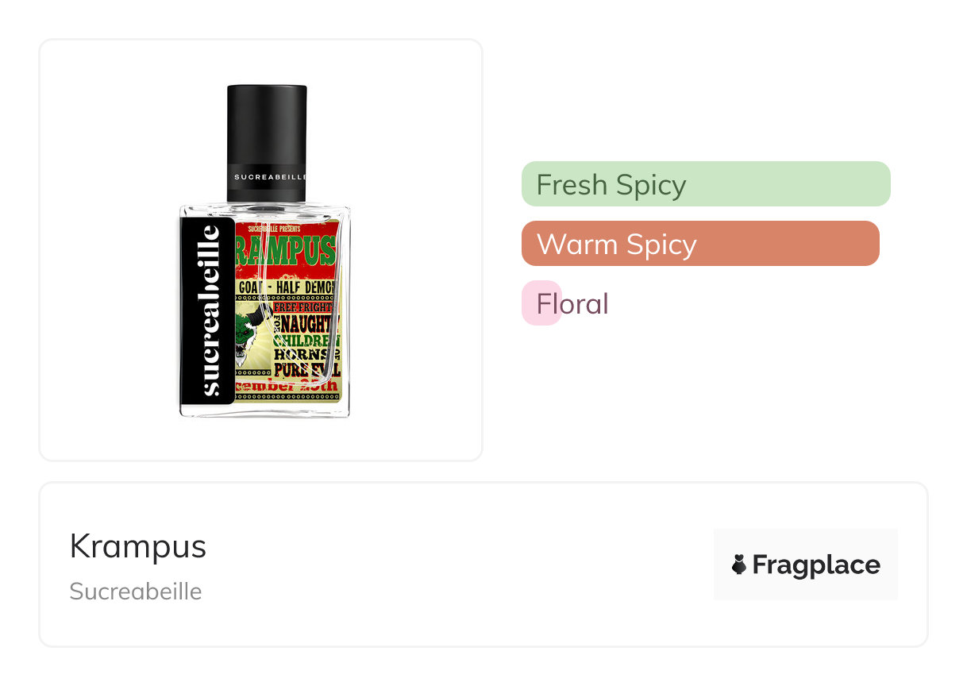Click the FREE FRIGHT text on the label

pyautogui.click(x=305, y=306)
